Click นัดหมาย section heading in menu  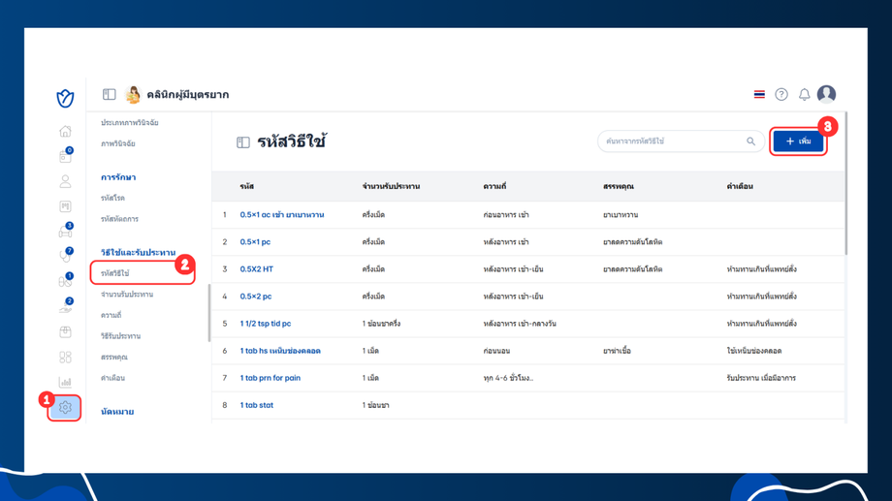click(117, 412)
